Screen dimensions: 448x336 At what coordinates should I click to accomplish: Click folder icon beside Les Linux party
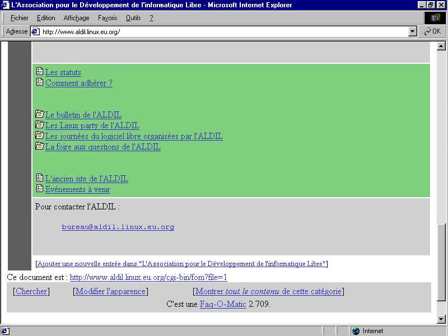click(x=39, y=125)
